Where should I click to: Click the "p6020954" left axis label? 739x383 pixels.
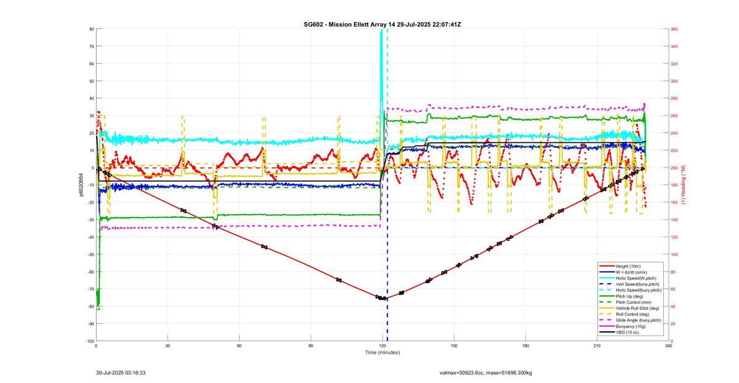(x=81, y=185)
